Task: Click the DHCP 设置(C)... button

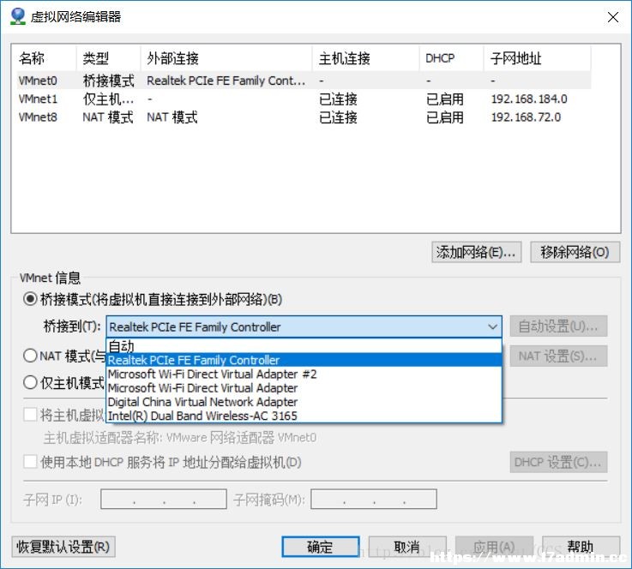Action: pos(558,462)
